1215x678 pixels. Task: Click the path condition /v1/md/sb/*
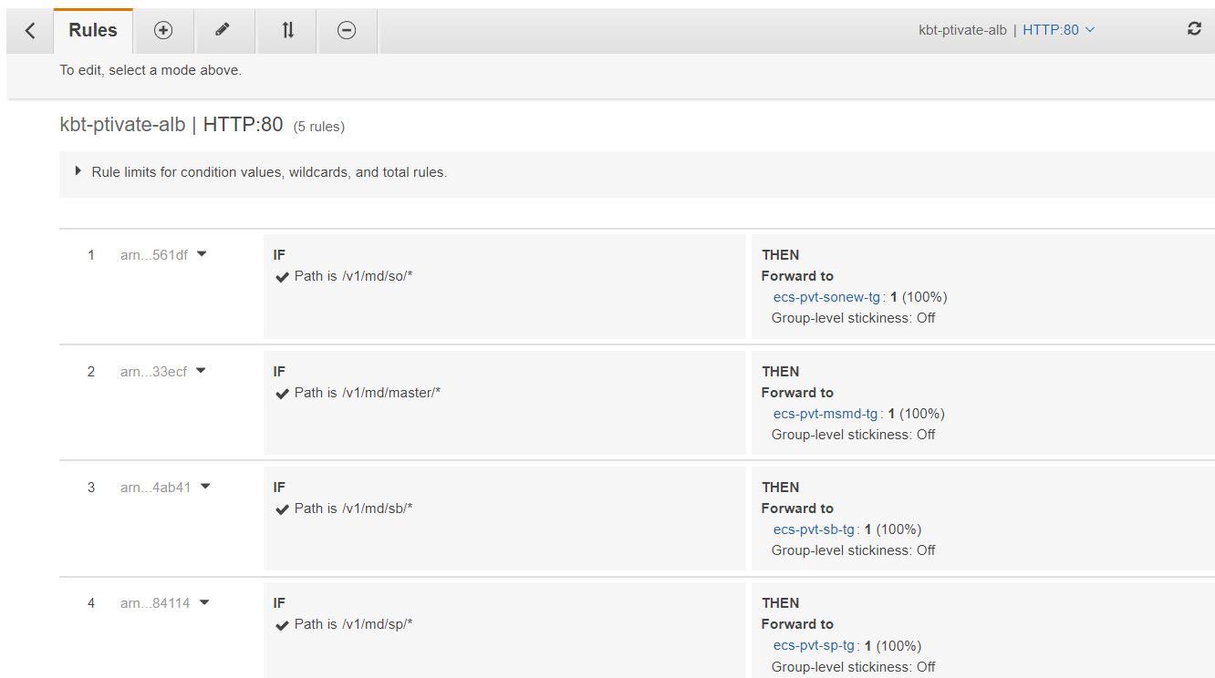point(378,508)
